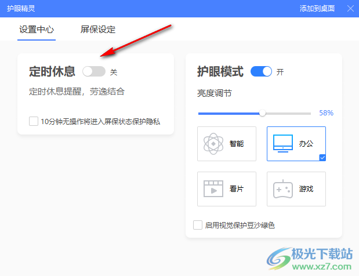Click 添加到桌面 in title bar

317,9
